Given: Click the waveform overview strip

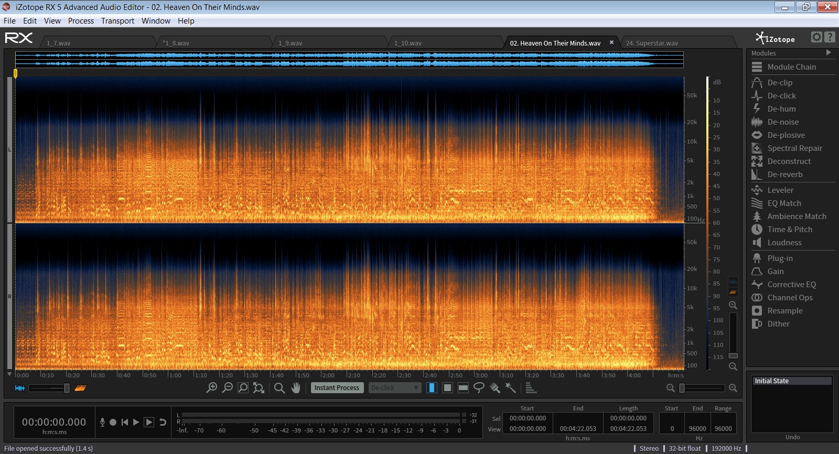Looking at the screenshot, I should click(349, 59).
